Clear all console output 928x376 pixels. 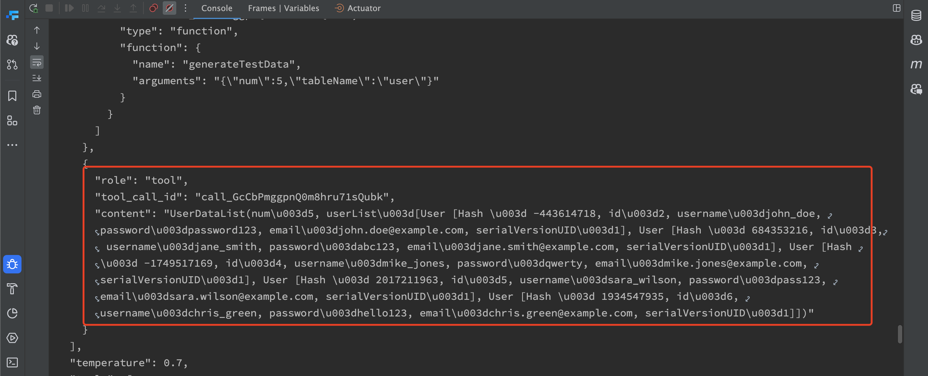click(37, 110)
